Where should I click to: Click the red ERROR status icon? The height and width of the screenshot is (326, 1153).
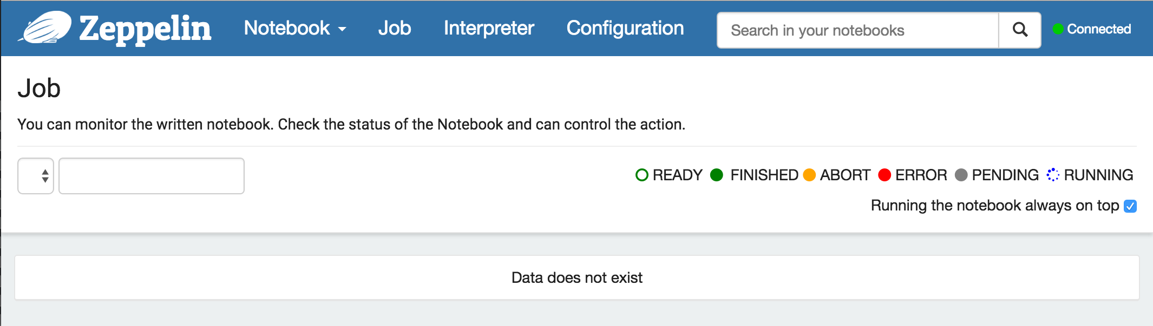pyautogui.click(x=885, y=175)
